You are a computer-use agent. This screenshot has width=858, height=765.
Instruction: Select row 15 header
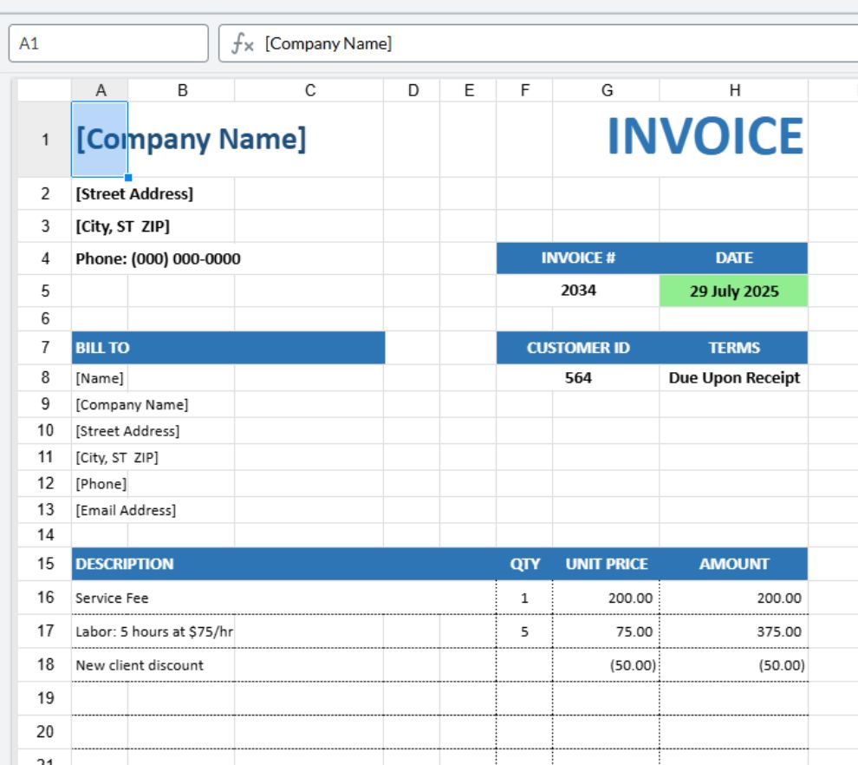45,564
